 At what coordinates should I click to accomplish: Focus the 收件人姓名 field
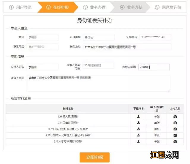click(x=42, y=67)
